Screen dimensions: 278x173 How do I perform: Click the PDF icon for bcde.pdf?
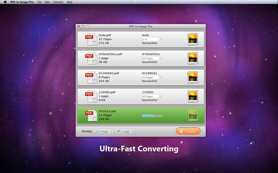(91, 39)
